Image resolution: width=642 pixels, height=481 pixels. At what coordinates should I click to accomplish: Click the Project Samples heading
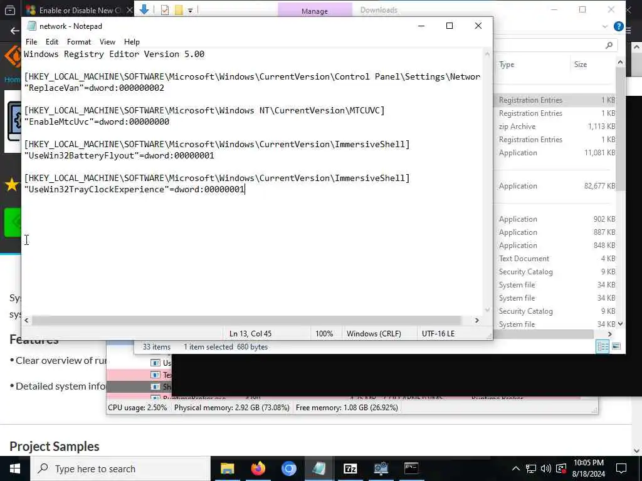pos(54,446)
